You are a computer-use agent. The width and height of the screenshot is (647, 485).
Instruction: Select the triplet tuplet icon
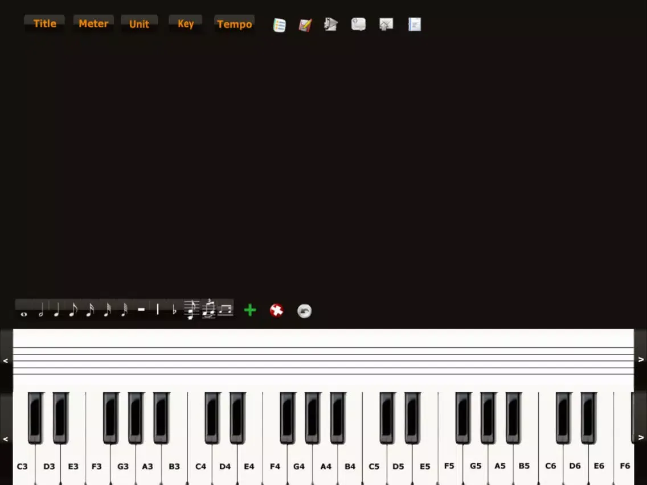click(x=209, y=309)
